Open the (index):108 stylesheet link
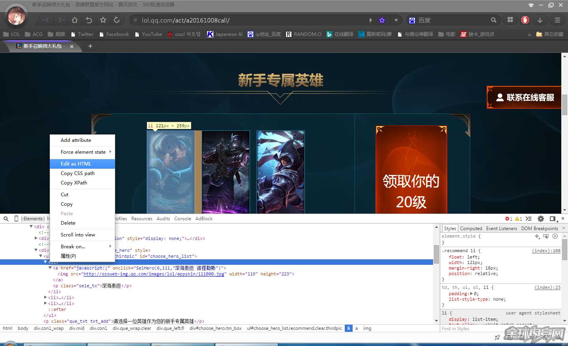 click(x=546, y=251)
